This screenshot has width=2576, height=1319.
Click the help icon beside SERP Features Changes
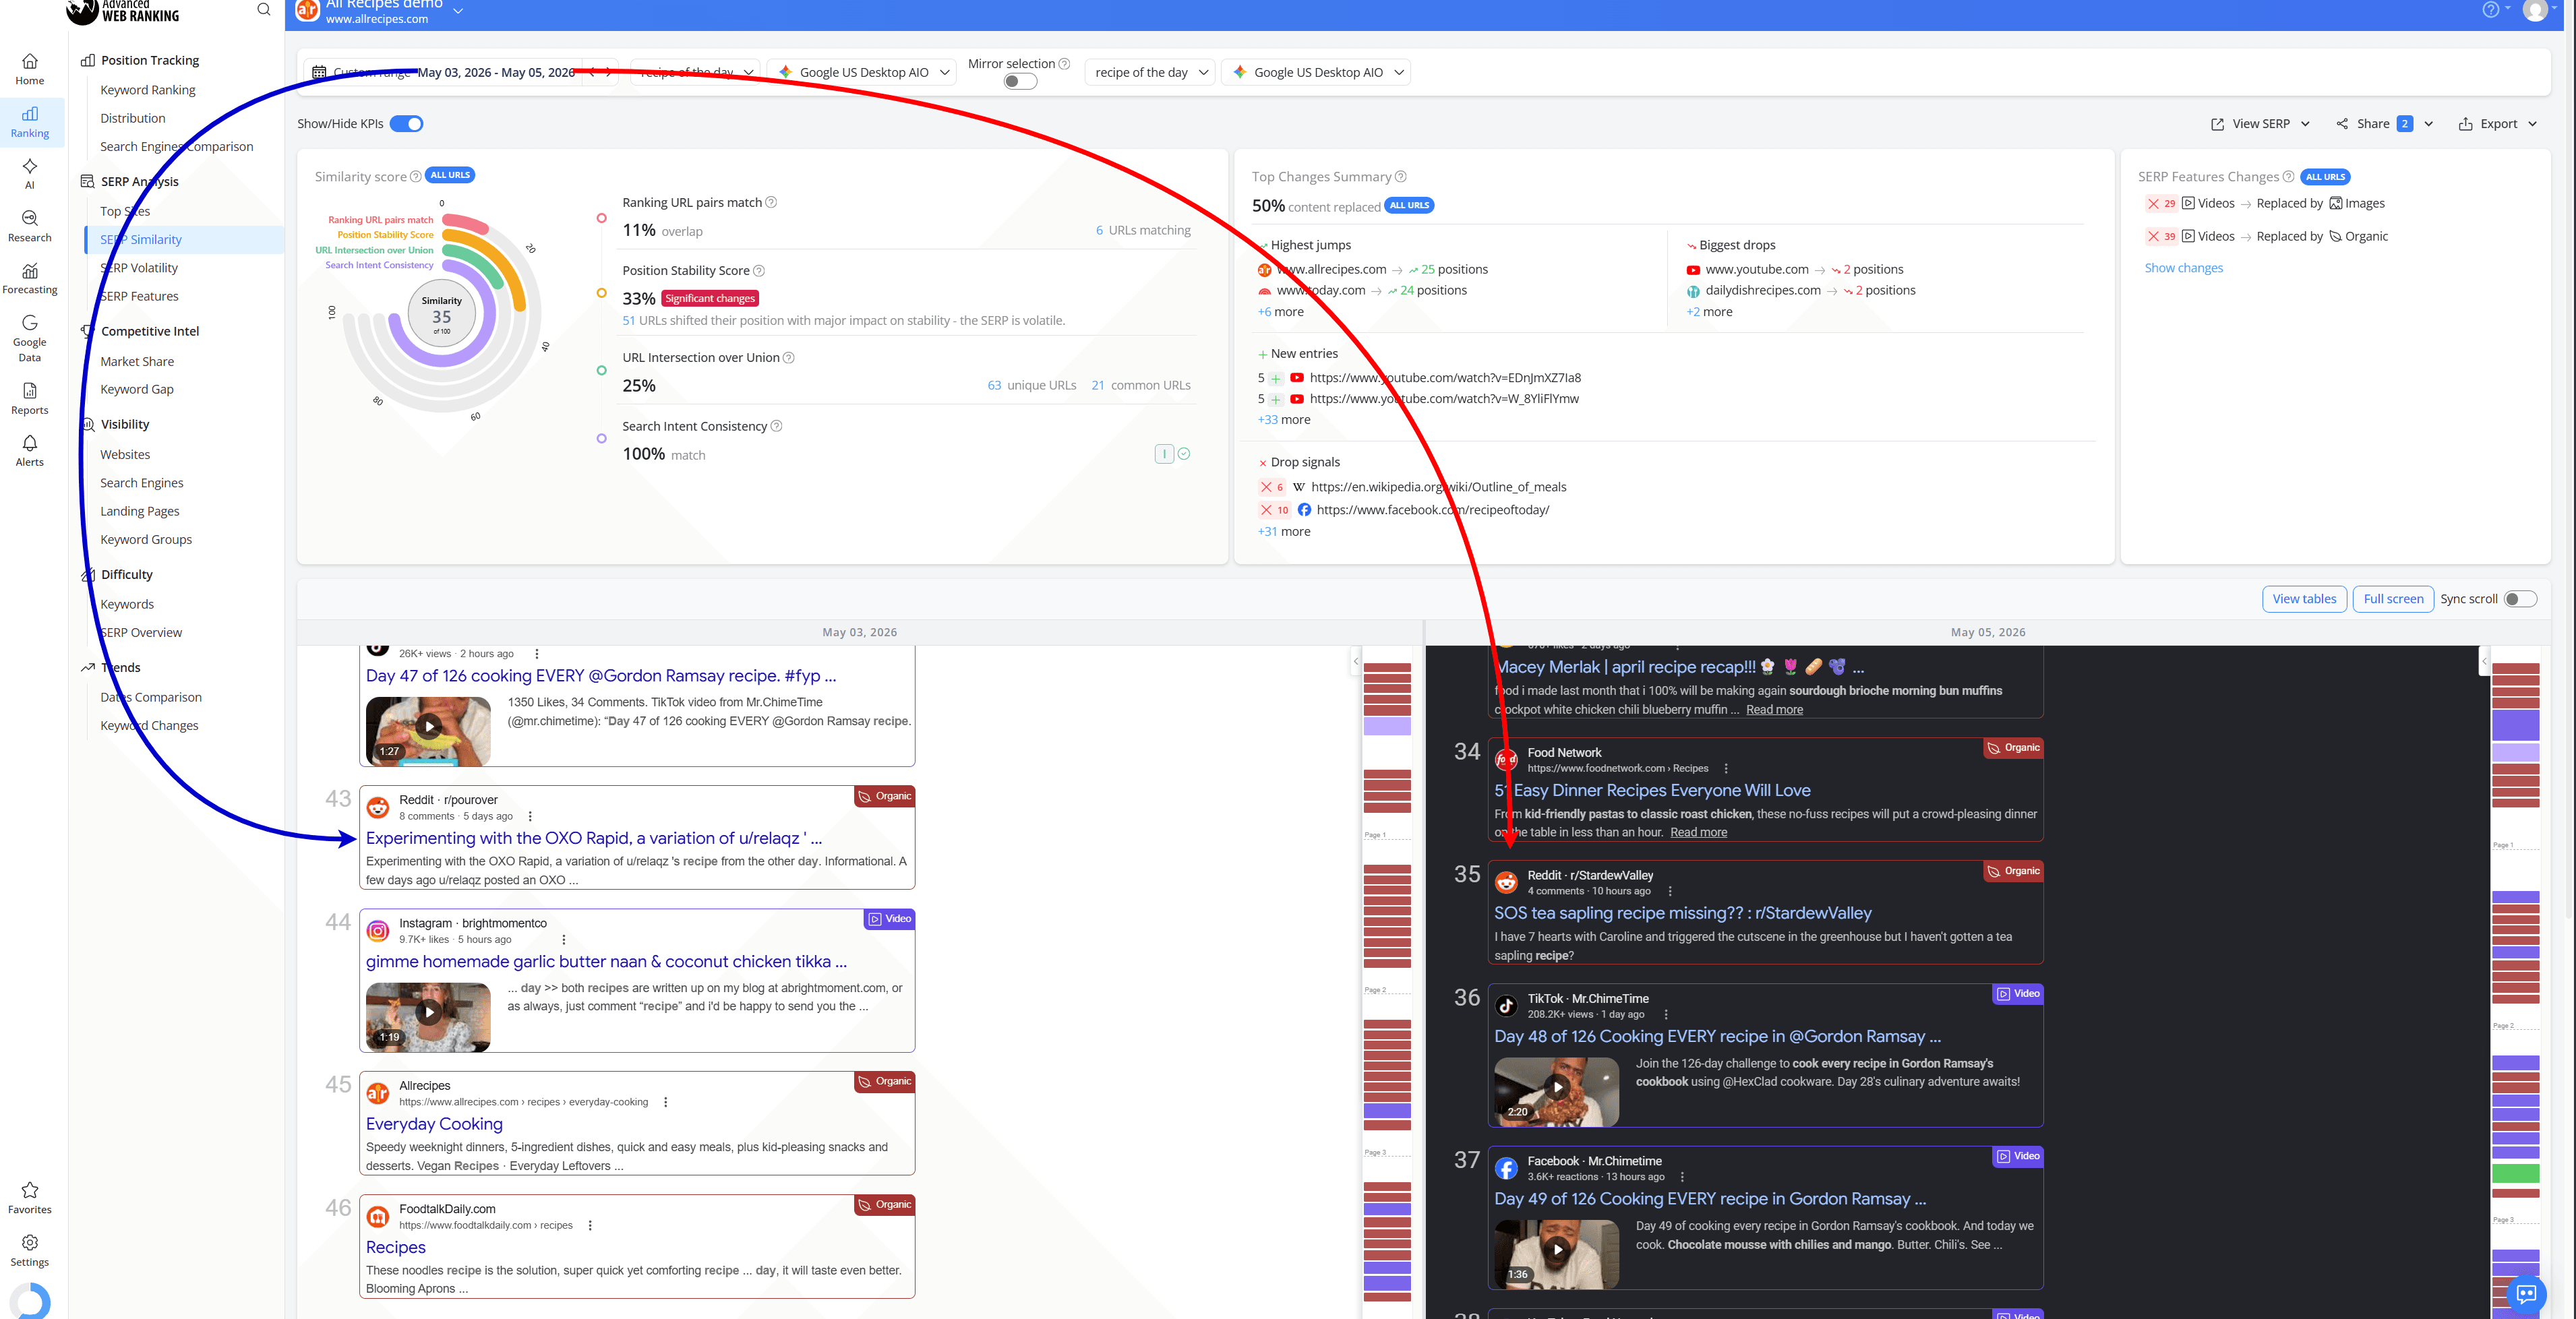[2288, 177]
